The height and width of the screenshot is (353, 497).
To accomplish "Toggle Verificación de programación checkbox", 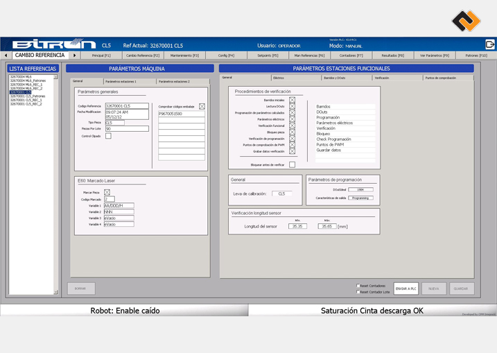I will [x=292, y=139].
